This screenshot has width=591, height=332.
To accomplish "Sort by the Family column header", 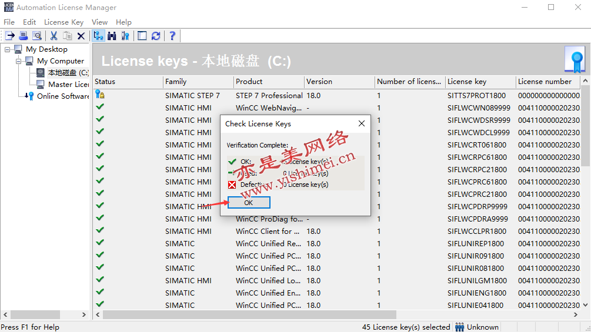I will [x=198, y=82].
